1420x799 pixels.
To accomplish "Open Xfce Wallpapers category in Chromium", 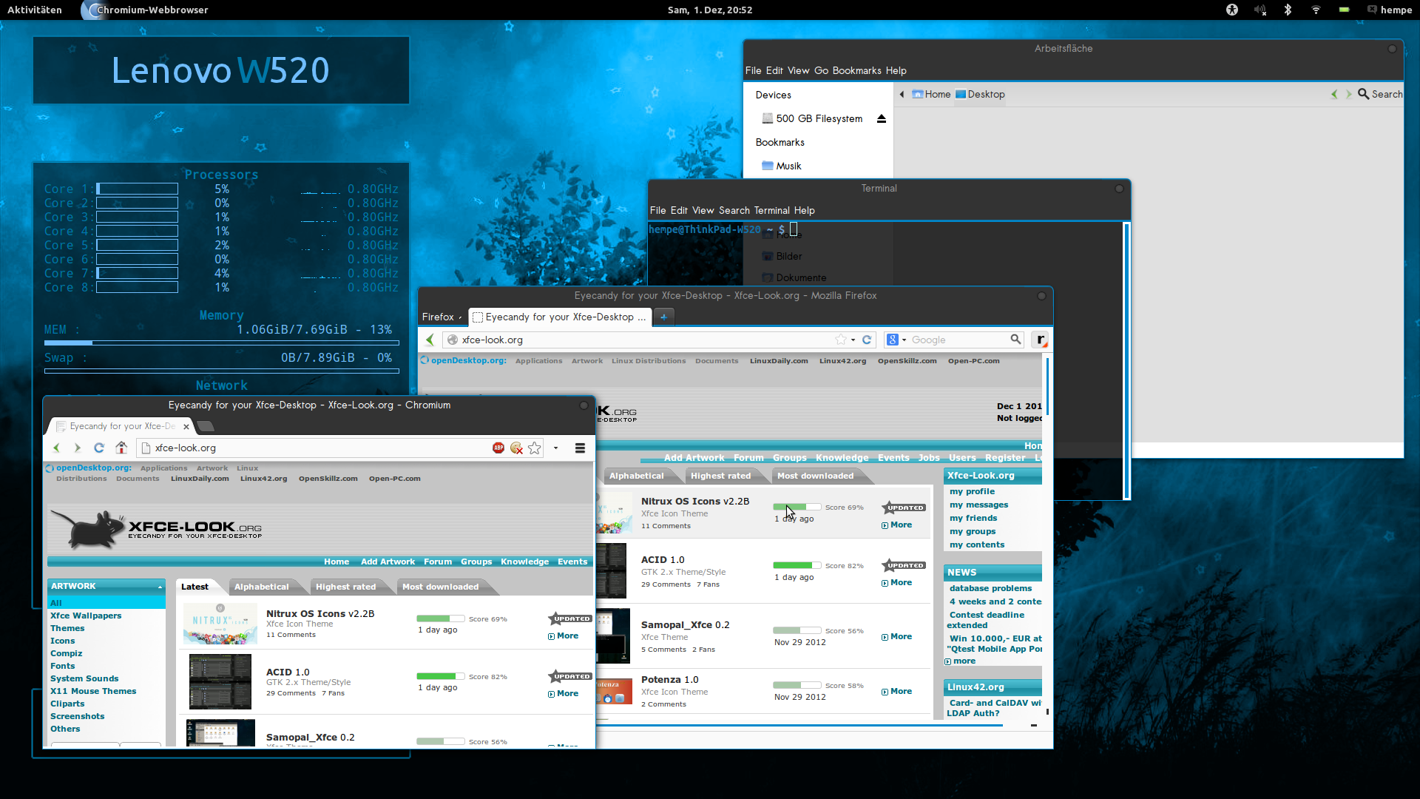I will [x=86, y=616].
